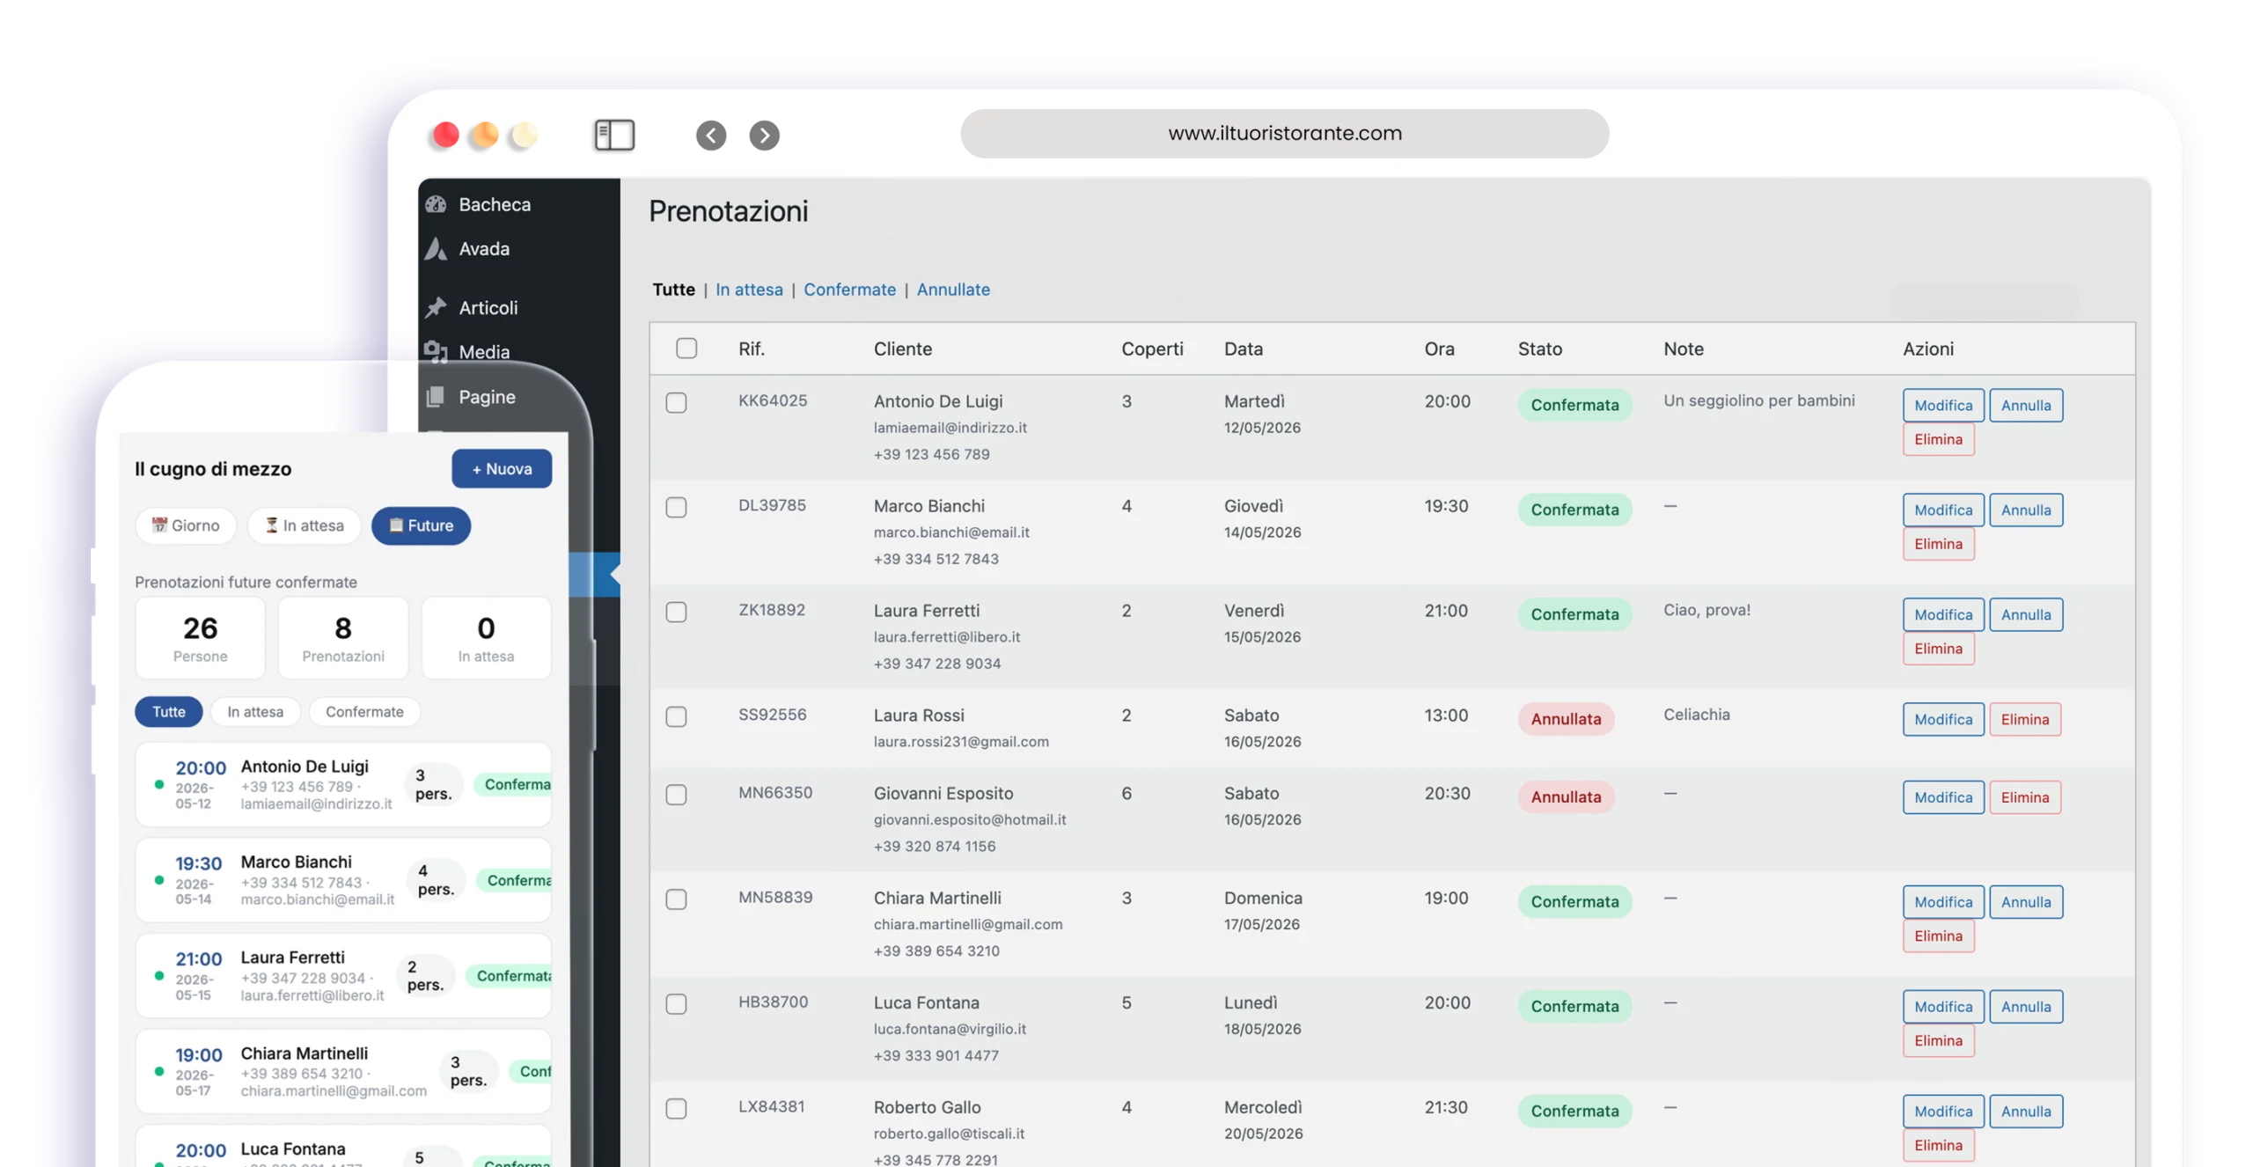
Task: Select the Giorno tab in mobile view
Action: point(186,525)
